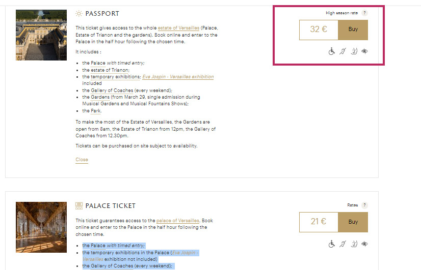The width and height of the screenshot is (421, 270).
Task: Click the Palace Ticket wheelchair accessibility icon
Action: click(x=332, y=244)
